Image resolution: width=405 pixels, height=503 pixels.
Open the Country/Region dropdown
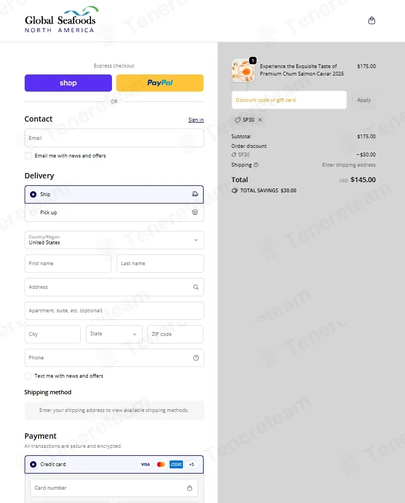click(x=114, y=240)
